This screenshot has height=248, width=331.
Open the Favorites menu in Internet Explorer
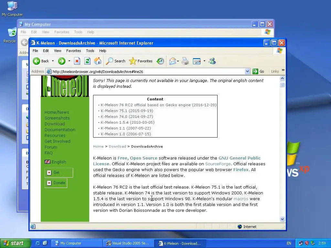point(73,51)
